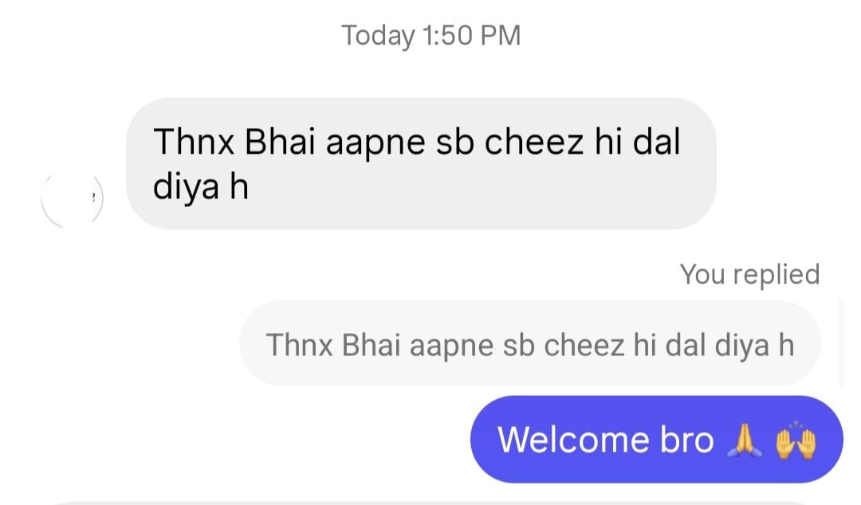The image size is (861, 505).
Task: Click the "Today 1:50 PM" timestamp
Action: [x=431, y=36]
